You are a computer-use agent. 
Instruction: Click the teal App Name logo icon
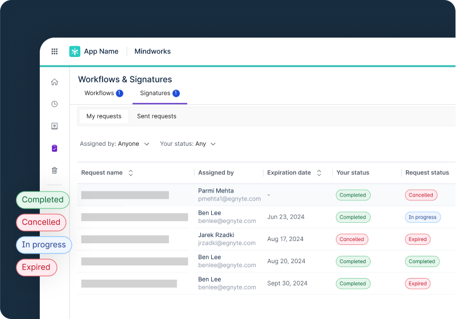(75, 51)
